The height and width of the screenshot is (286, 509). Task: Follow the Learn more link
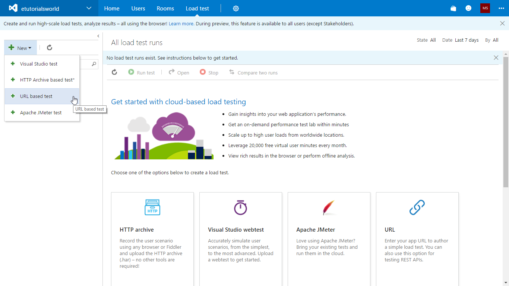click(181, 23)
